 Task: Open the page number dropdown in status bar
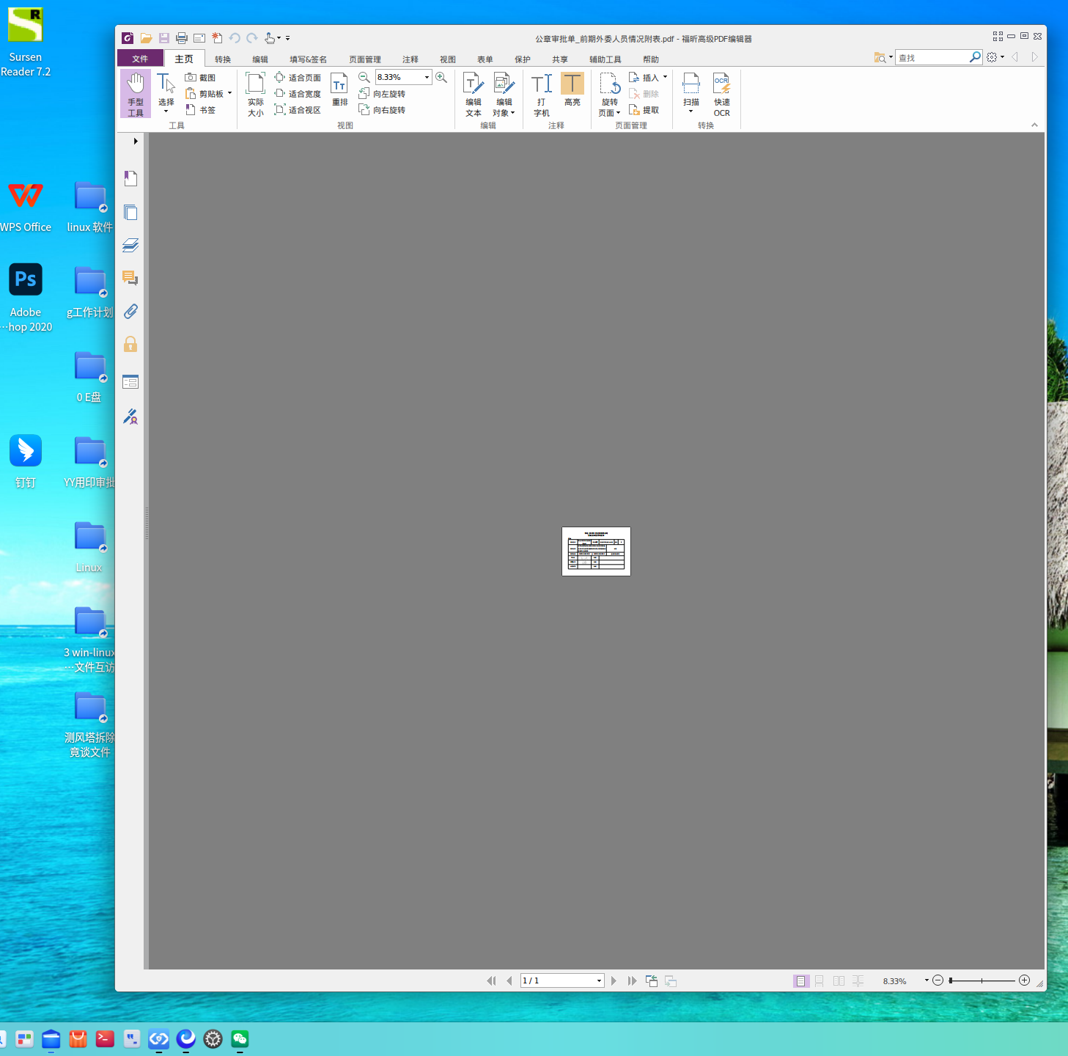[x=599, y=981]
